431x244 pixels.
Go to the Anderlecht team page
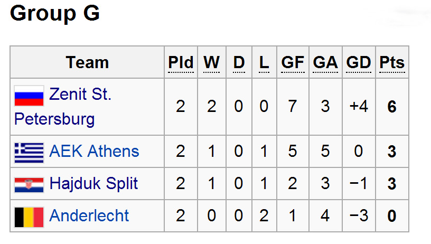pyautogui.click(x=89, y=215)
